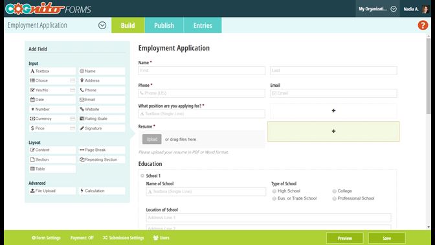This screenshot has width=435, height=245.
Task: Add an Address field
Action: tap(102, 80)
